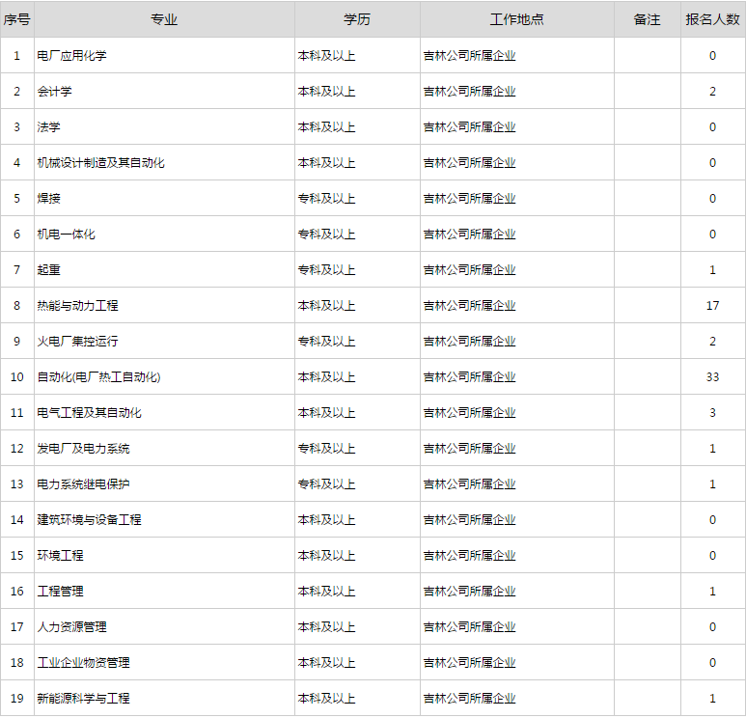
Task: Click the 工作地点 column header
Action: (x=516, y=20)
